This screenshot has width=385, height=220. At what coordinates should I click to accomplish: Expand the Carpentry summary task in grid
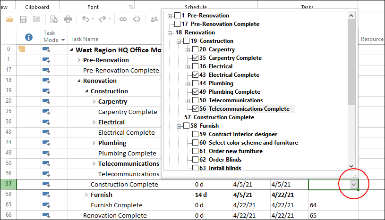coord(94,101)
